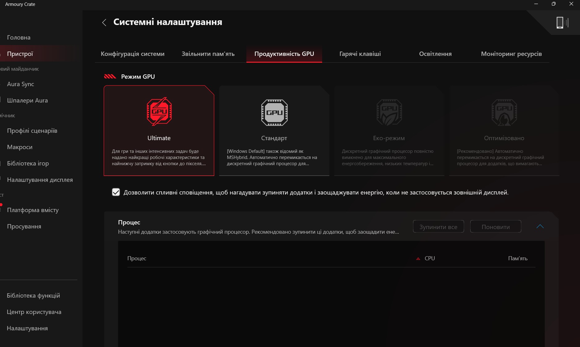
Task: Open Aura Sync in the sidebar
Action: point(20,84)
